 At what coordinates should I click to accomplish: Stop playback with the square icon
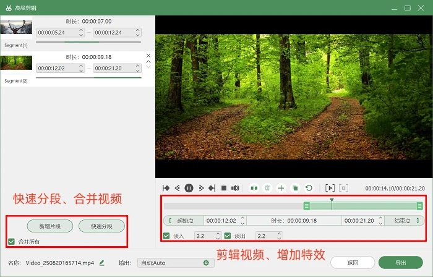224,188
